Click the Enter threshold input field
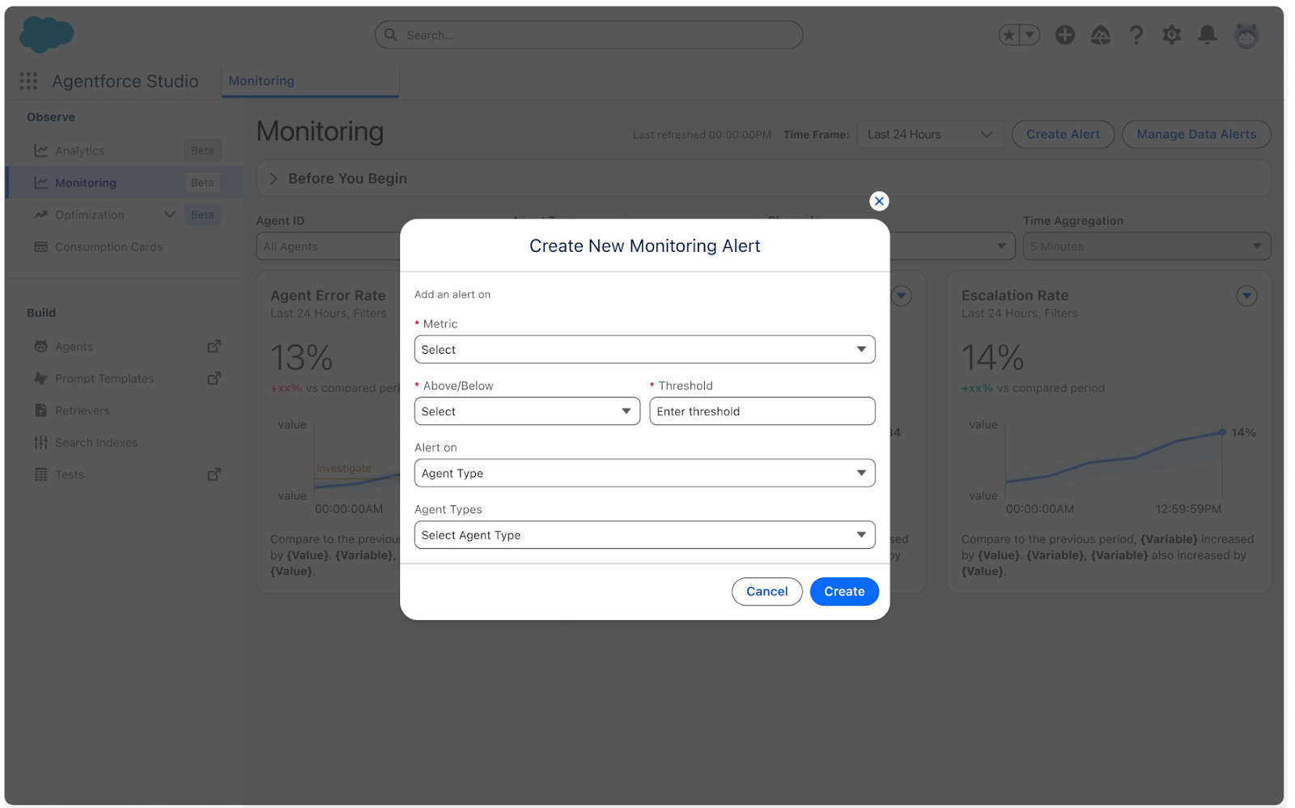The image size is (1295, 808). coord(762,411)
